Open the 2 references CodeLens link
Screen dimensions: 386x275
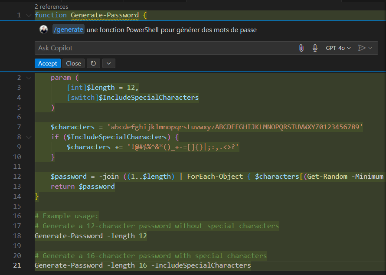click(x=51, y=7)
